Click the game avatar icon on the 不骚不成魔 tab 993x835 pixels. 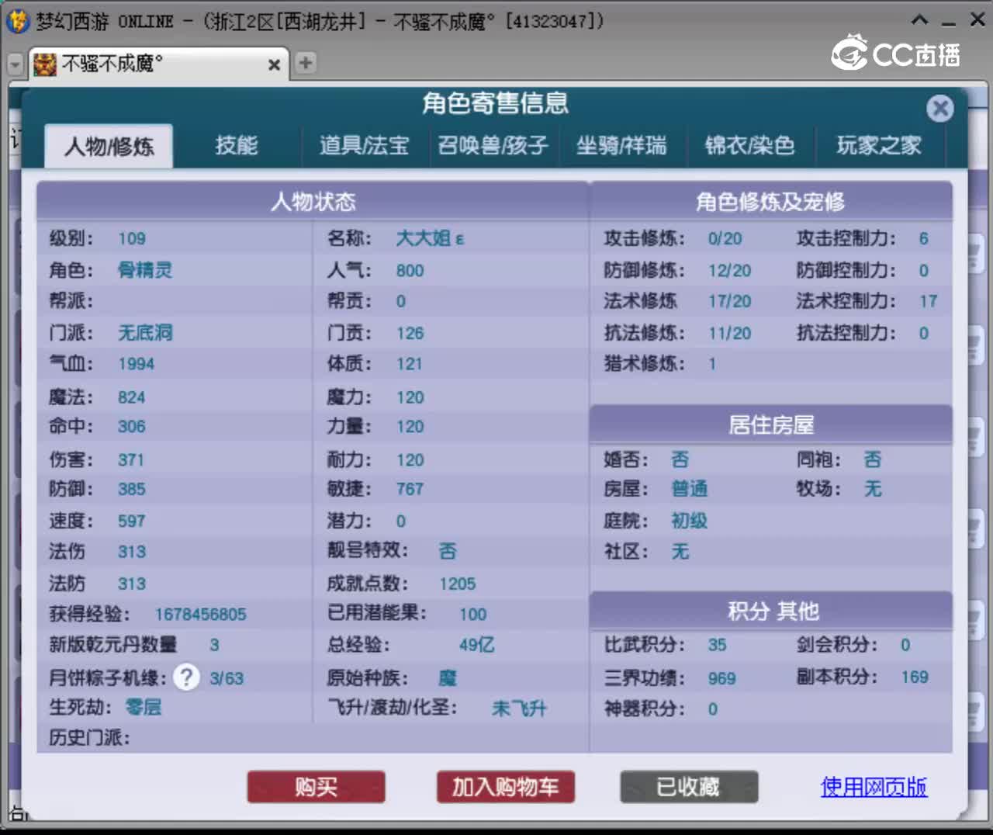tap(45, 64)
